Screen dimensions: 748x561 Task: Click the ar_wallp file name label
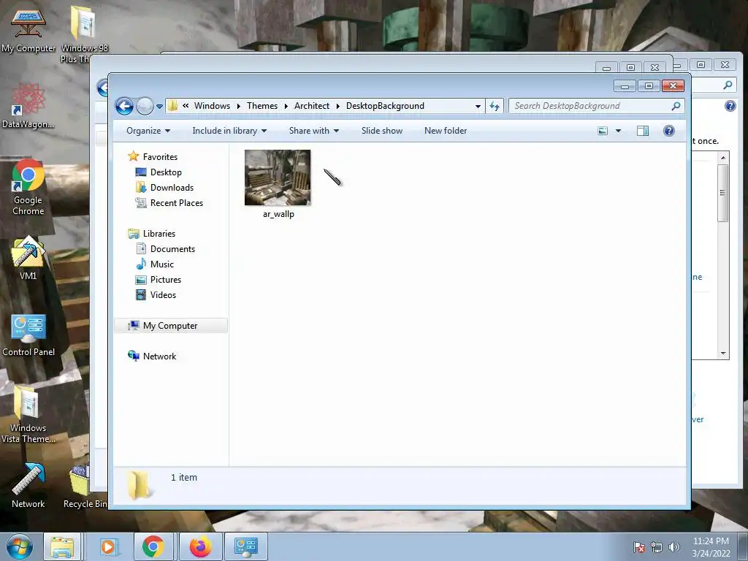click(x=278, y=214)
